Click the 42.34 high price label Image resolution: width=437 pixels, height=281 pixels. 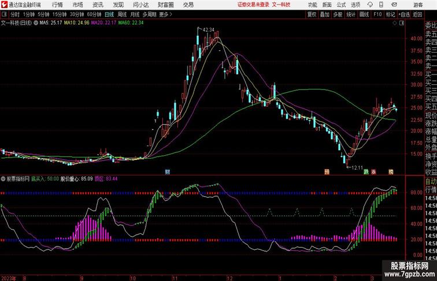click(x=209, y=30)
